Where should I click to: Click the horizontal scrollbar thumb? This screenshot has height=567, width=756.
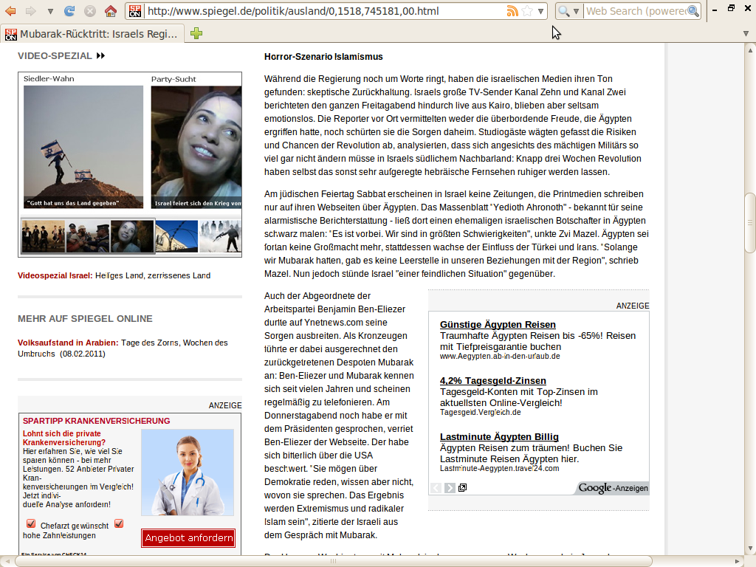(333, 561)
